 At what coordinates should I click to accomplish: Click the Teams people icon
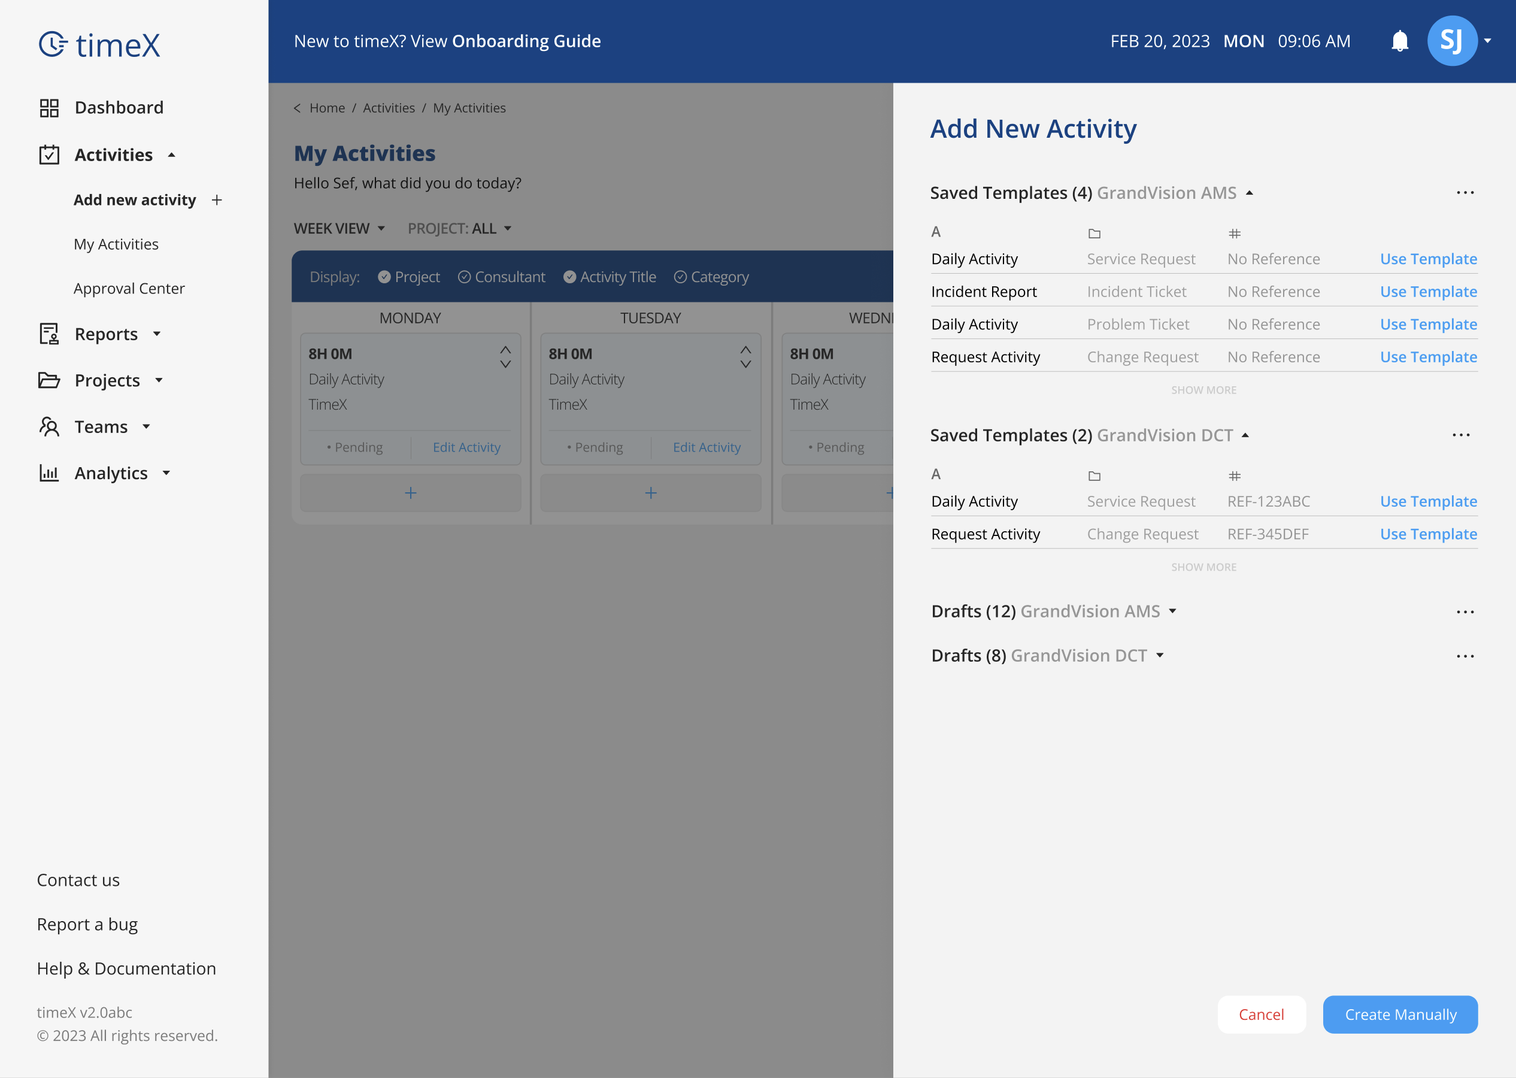[x=49, y=426]
